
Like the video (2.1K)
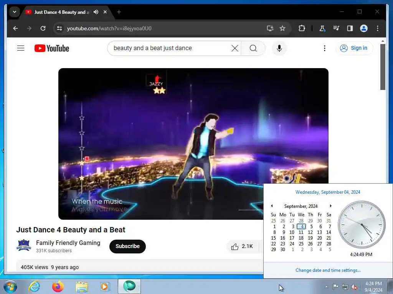(x=242, y=247)
